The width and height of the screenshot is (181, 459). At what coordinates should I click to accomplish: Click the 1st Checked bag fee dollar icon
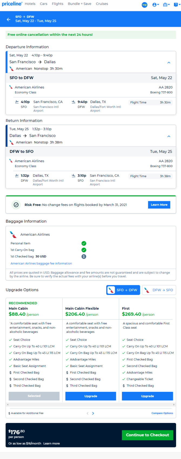click(84, 256)
